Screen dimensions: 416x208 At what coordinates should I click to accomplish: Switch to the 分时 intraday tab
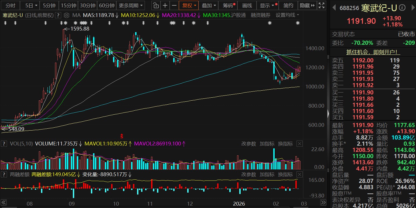tap(11, 5)
